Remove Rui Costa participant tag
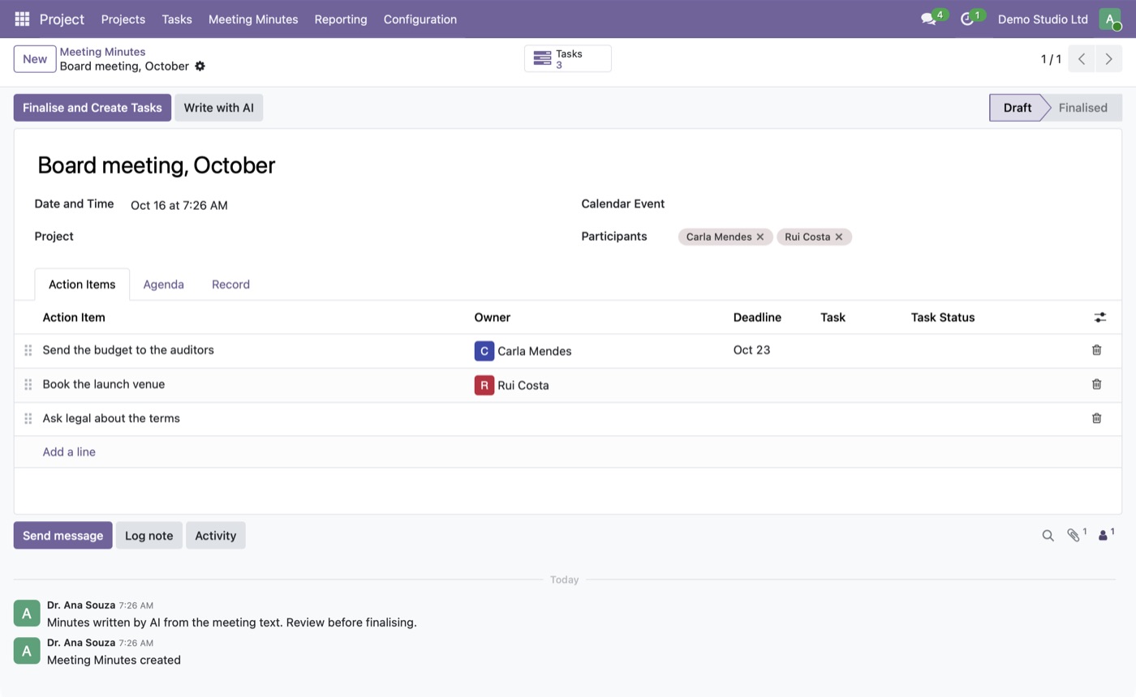This screenshot has width=1136, height=697. pos(839,237)
